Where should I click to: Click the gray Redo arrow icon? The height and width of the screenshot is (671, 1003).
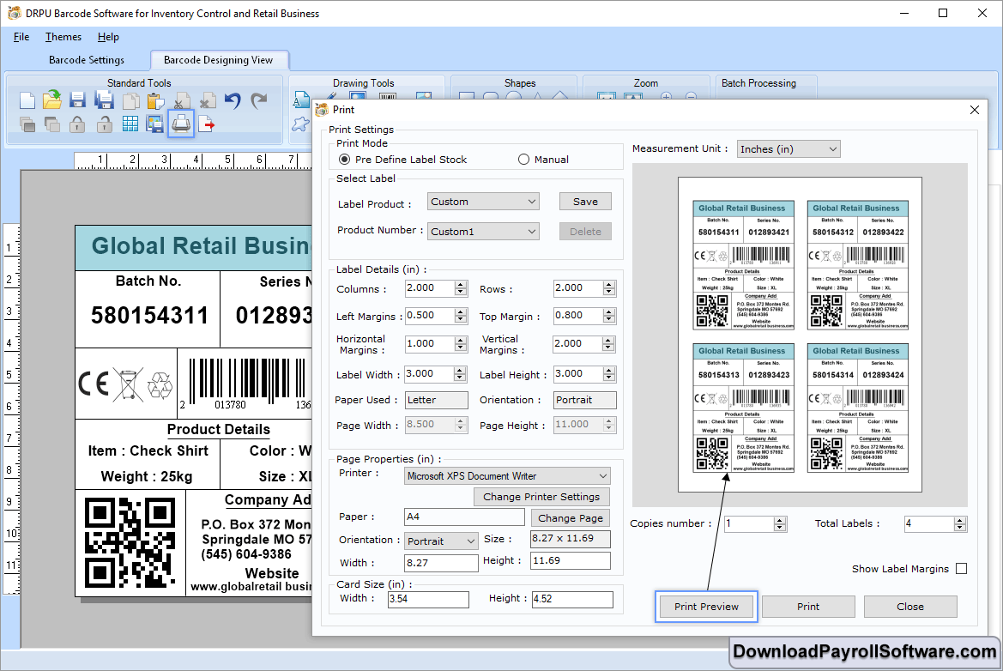coord(258,100)
